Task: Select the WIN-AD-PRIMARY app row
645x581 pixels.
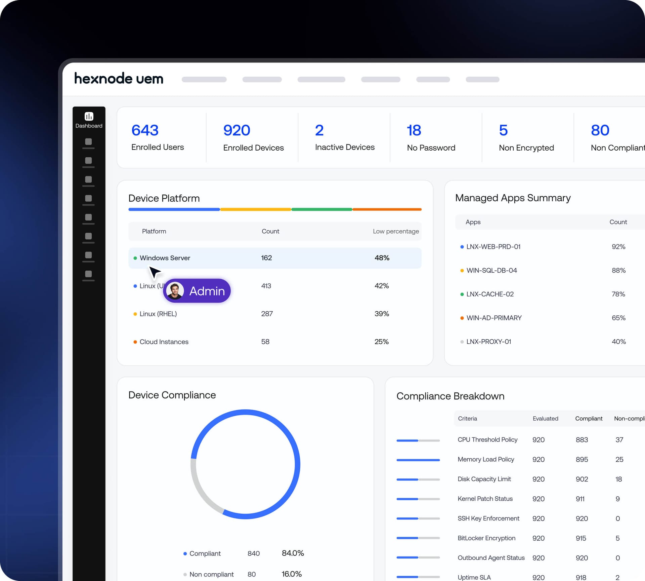Action: 550,318
